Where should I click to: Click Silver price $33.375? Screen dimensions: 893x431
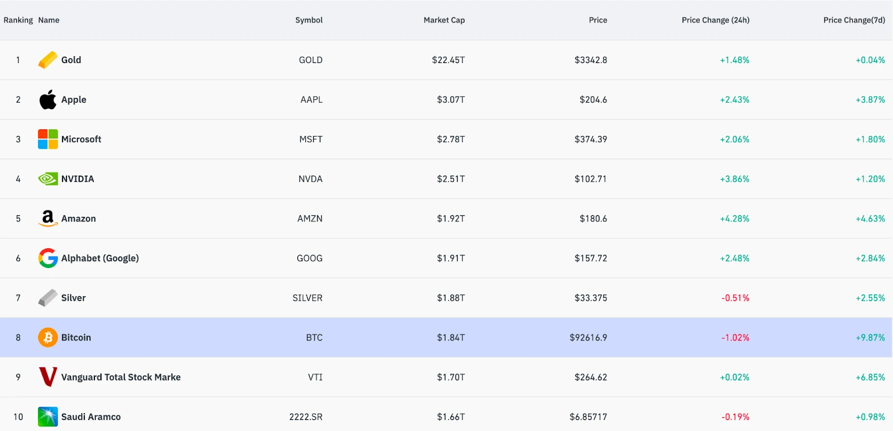590,298
